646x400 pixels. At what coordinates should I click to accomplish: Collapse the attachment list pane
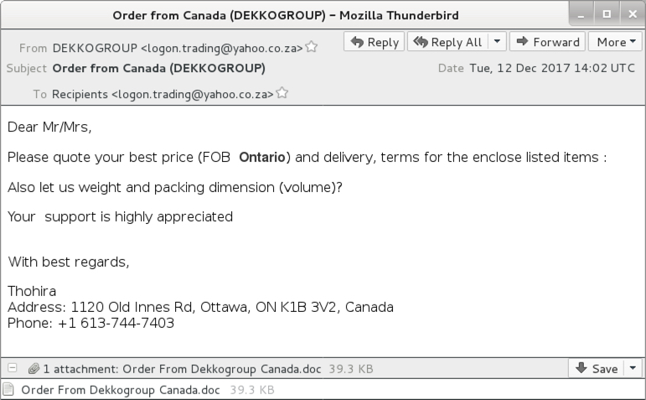click(13, 367)
